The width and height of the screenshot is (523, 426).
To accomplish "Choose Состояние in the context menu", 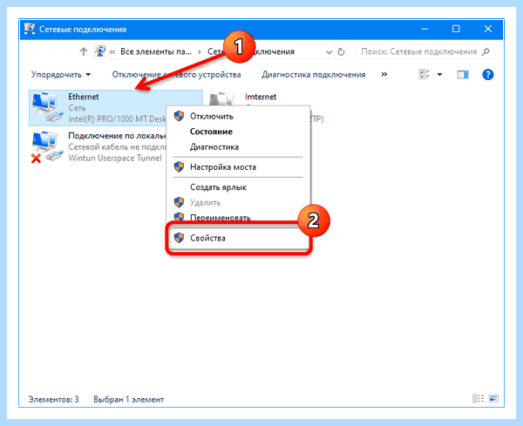I will pos(238,132).
